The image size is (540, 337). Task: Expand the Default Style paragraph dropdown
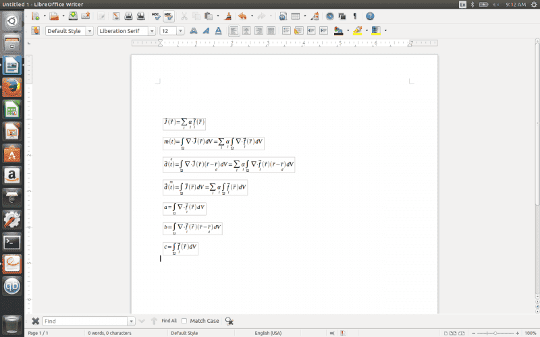[89, 31]
